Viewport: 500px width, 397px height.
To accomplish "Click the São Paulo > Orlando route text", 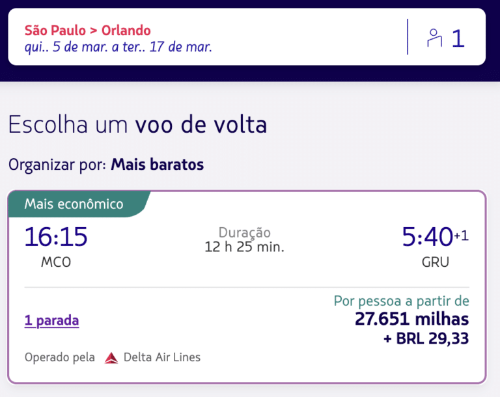I will point(88,31).
